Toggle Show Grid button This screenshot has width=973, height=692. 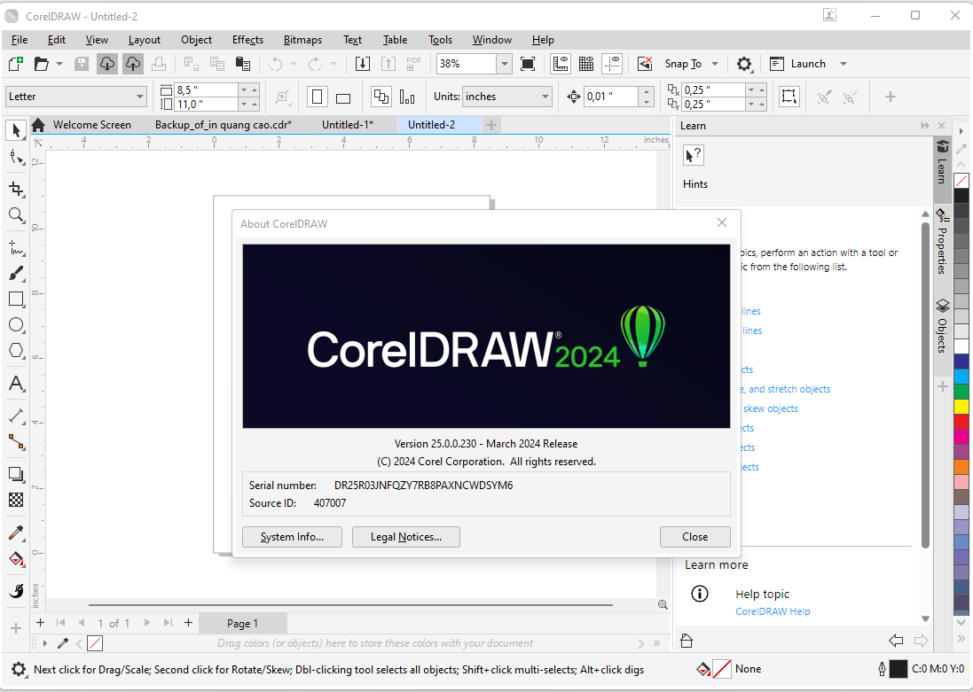coord(586,63)
